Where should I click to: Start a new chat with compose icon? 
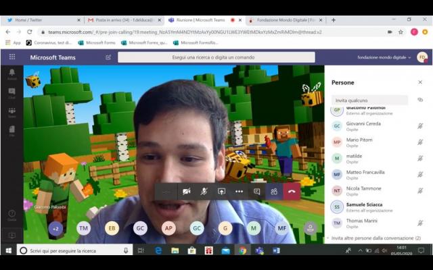pos(108,57)
